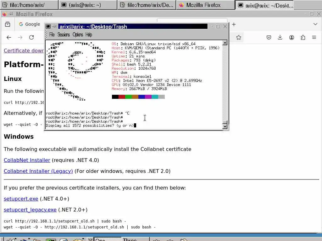Click the Konsole window menu icon
322x241 pixels.
[48, 26]
